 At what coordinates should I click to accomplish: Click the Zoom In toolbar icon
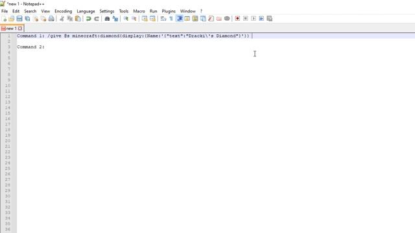[126, 19]
